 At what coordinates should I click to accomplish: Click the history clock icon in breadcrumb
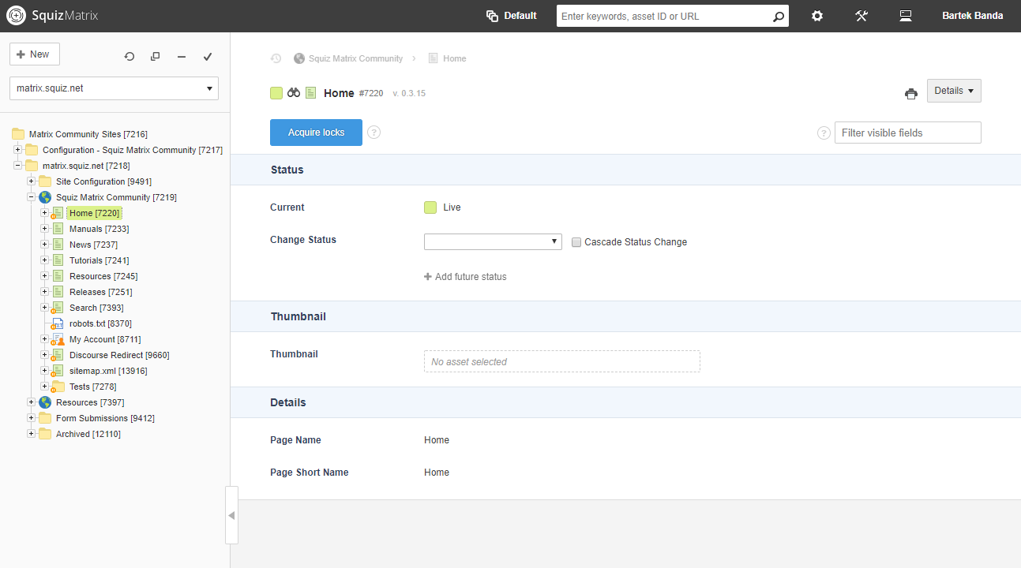point(276,58)
